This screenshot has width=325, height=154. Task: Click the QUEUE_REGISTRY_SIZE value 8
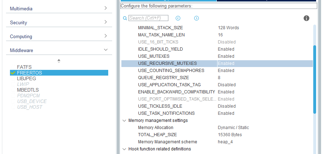coord(219,78)
